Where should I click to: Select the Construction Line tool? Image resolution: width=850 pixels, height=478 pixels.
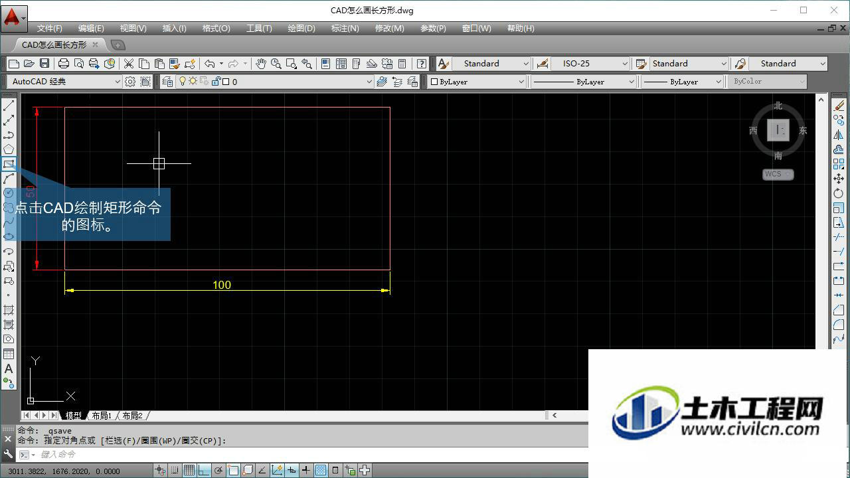[x=9, y=121]
